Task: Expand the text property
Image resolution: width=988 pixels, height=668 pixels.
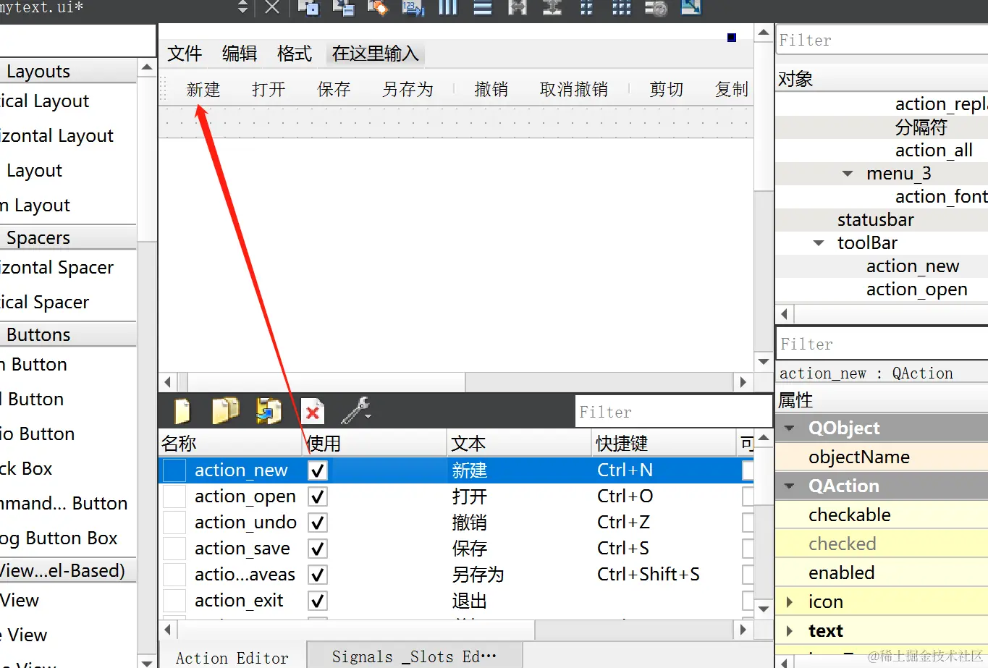Action: (x=790, y=630)
